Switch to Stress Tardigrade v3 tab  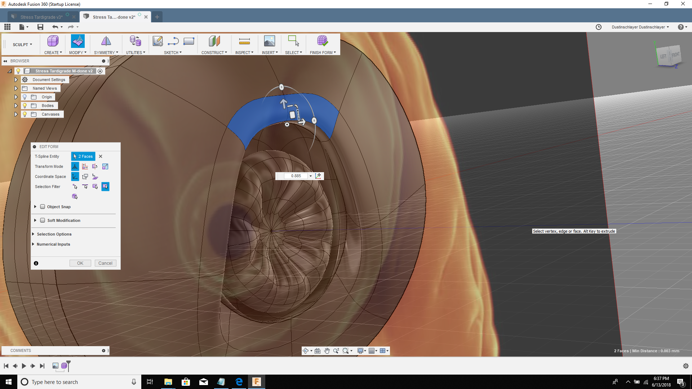pos(41,17)
